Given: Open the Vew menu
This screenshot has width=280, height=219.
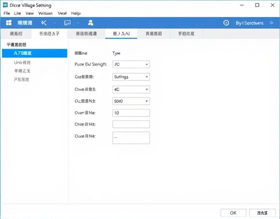Looking at the screenshot, I should coord(30,13).
